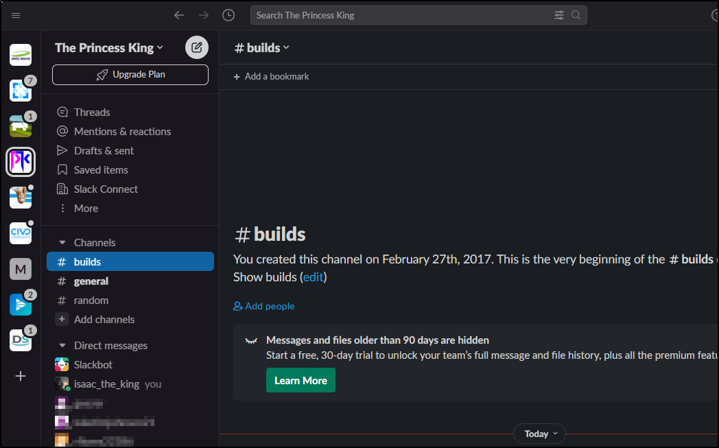Click the magnifying glass search icon
The width and height of the screenshot is (719, 448).
[x=576, y=15]
